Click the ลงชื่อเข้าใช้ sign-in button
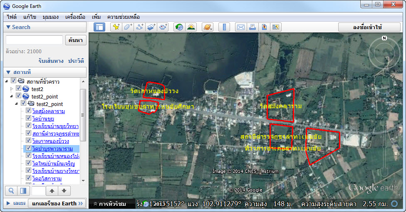406x212 pixels. coord(369,27)
